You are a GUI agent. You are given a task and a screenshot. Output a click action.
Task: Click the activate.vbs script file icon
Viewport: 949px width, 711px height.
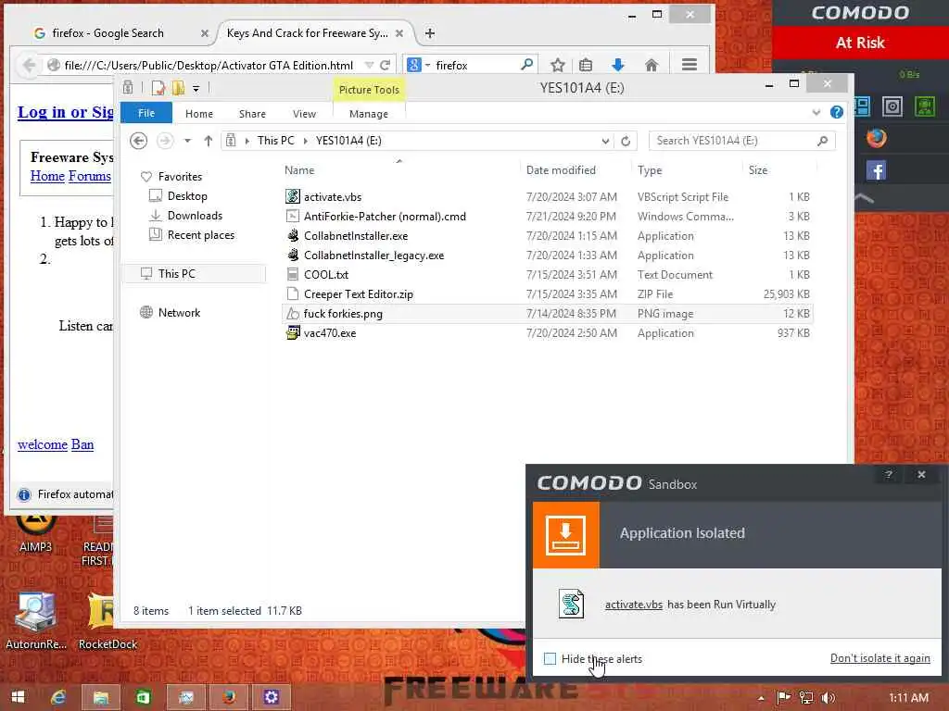[x=292, y=196]
